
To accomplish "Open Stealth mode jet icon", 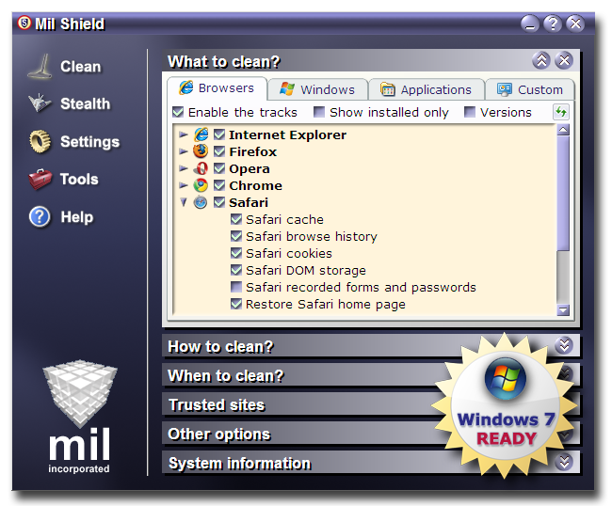I will 40,103.
